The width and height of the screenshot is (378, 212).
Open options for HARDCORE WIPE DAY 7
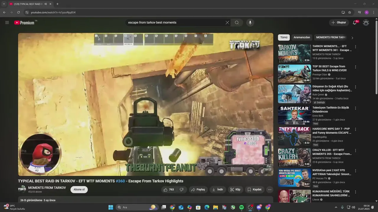click(356, 130)
